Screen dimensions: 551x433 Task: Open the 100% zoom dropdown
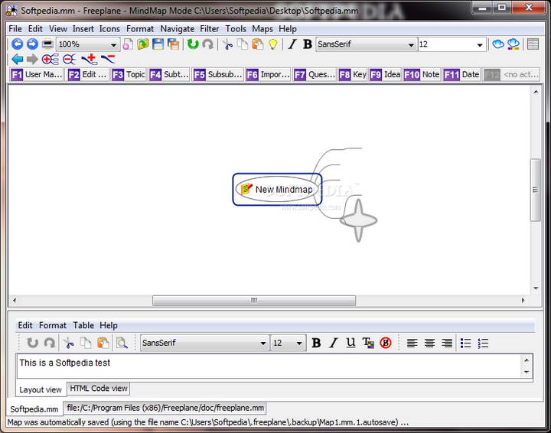[113, 45]
